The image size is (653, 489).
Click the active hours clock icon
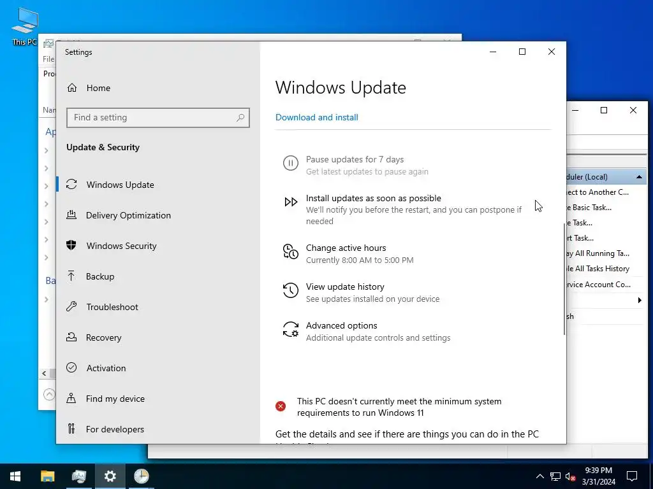(x=291, y=252)
